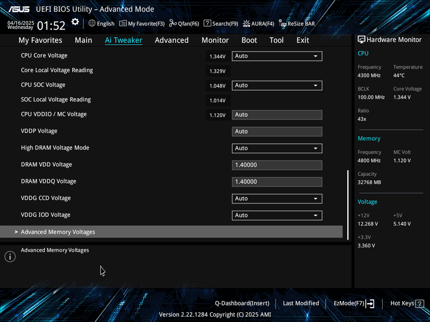Click the 3.360 V reading
Image resolution: width=430 pixels, height=322 pixels.
366,246
